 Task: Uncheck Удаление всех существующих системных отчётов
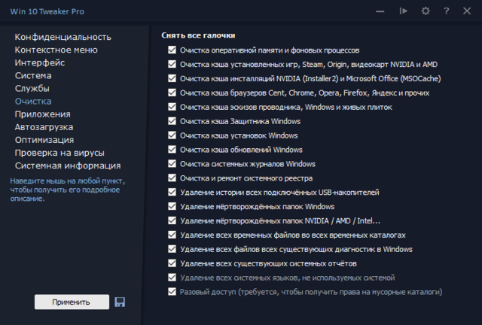coord(172,263)
